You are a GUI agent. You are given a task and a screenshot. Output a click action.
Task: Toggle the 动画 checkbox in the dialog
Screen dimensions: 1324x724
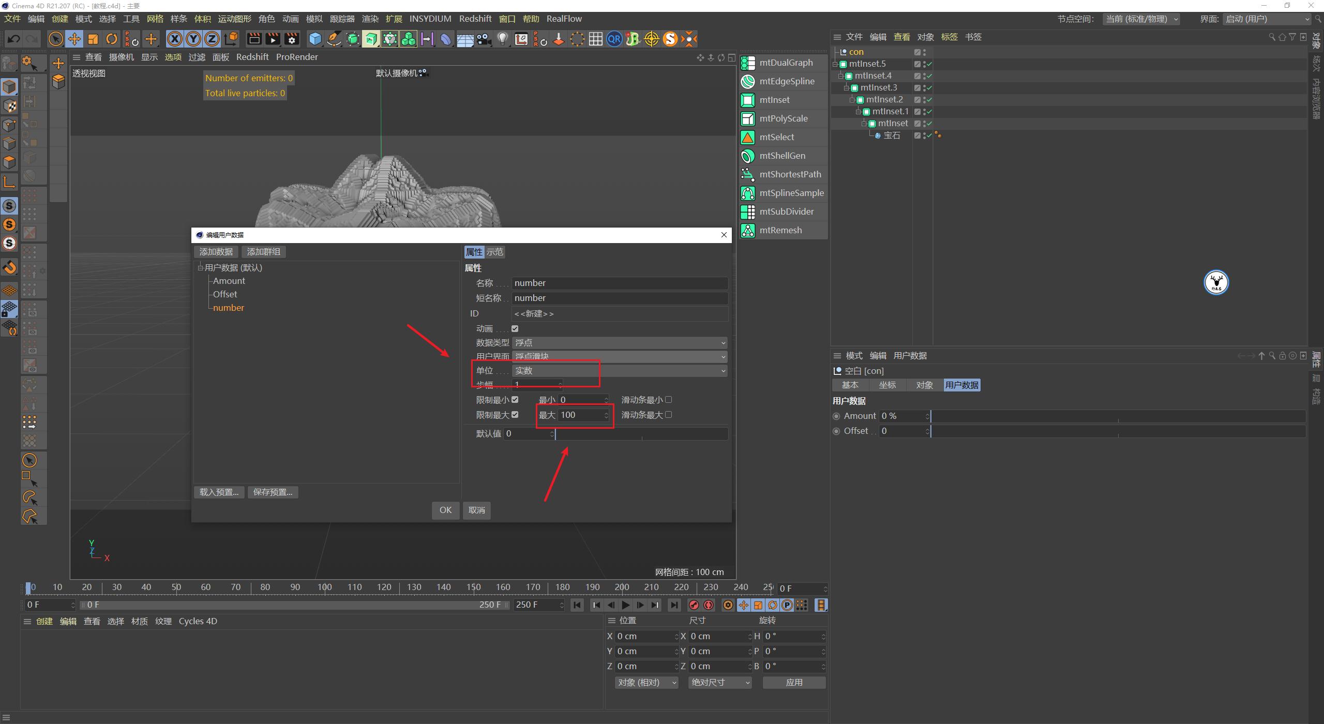pos(514,328)
